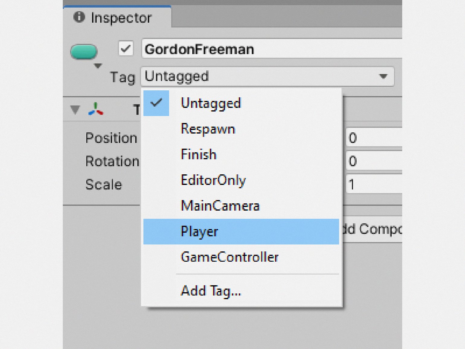Click the Inspector info icon

tap(79, 17)
